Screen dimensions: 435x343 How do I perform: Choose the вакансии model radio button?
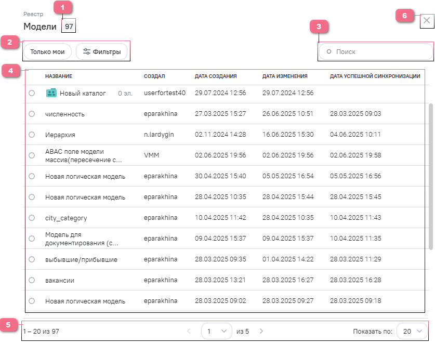click(x=32, y=280)
